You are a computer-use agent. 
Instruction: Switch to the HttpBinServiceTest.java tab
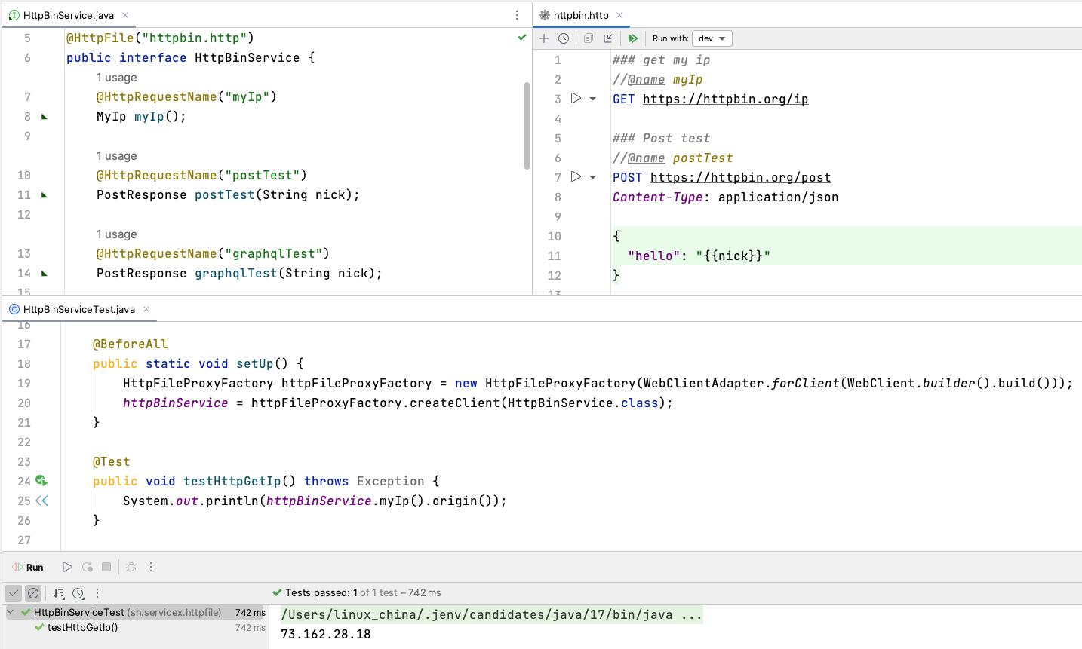tap(73, 308)
